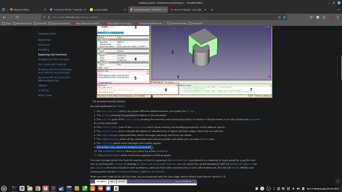This screenshot has width=342, height=192.
Task: Open the Active Questions bookmarks folder
Action: (x=59, y=23)
